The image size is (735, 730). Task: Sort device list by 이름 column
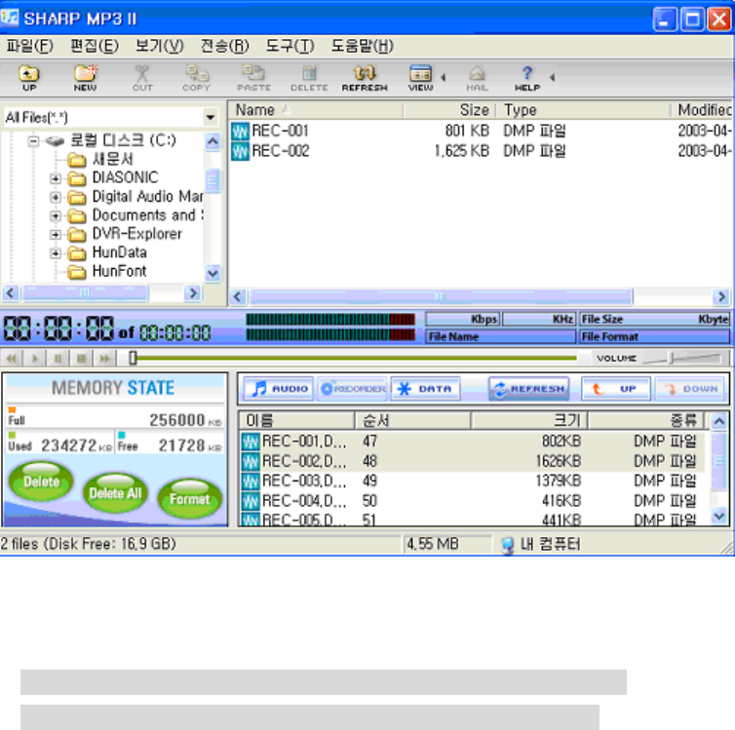point(296,420)
